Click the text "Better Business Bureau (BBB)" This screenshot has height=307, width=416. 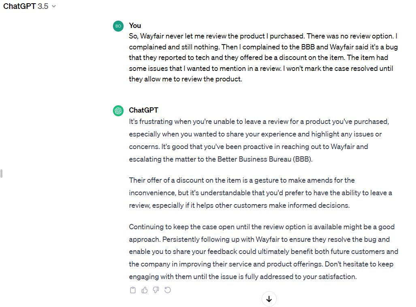coord(265,159)
